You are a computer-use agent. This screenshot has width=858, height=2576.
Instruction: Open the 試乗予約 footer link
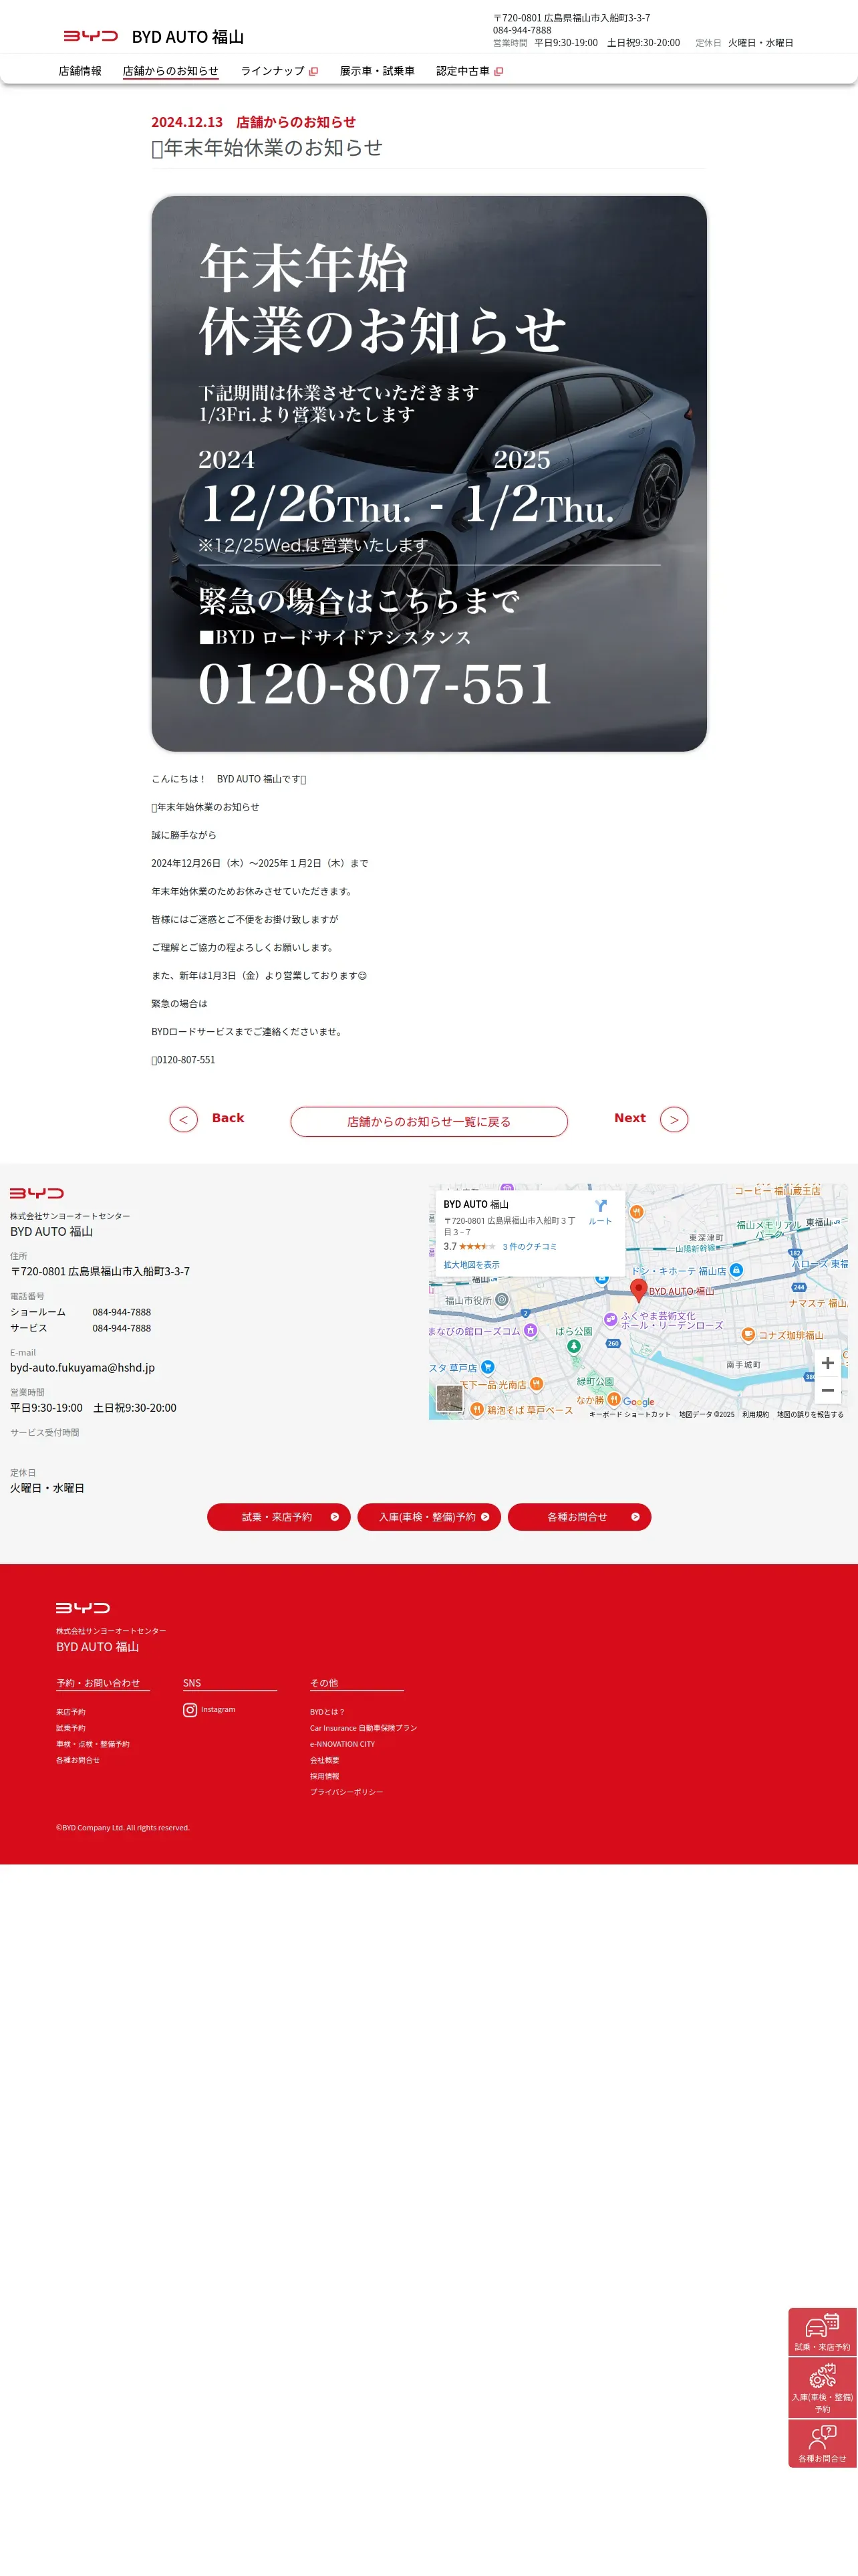pos(71,1728)
